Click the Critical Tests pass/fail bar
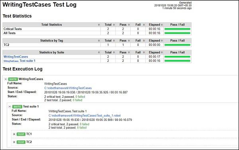Image resolution: width=239 pixels, height=150 pixels. [177, 29]
